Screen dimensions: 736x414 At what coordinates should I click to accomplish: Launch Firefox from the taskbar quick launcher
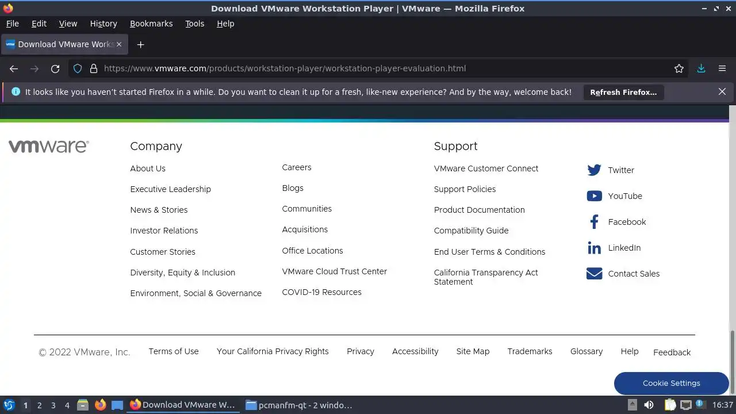pos(101,405)
